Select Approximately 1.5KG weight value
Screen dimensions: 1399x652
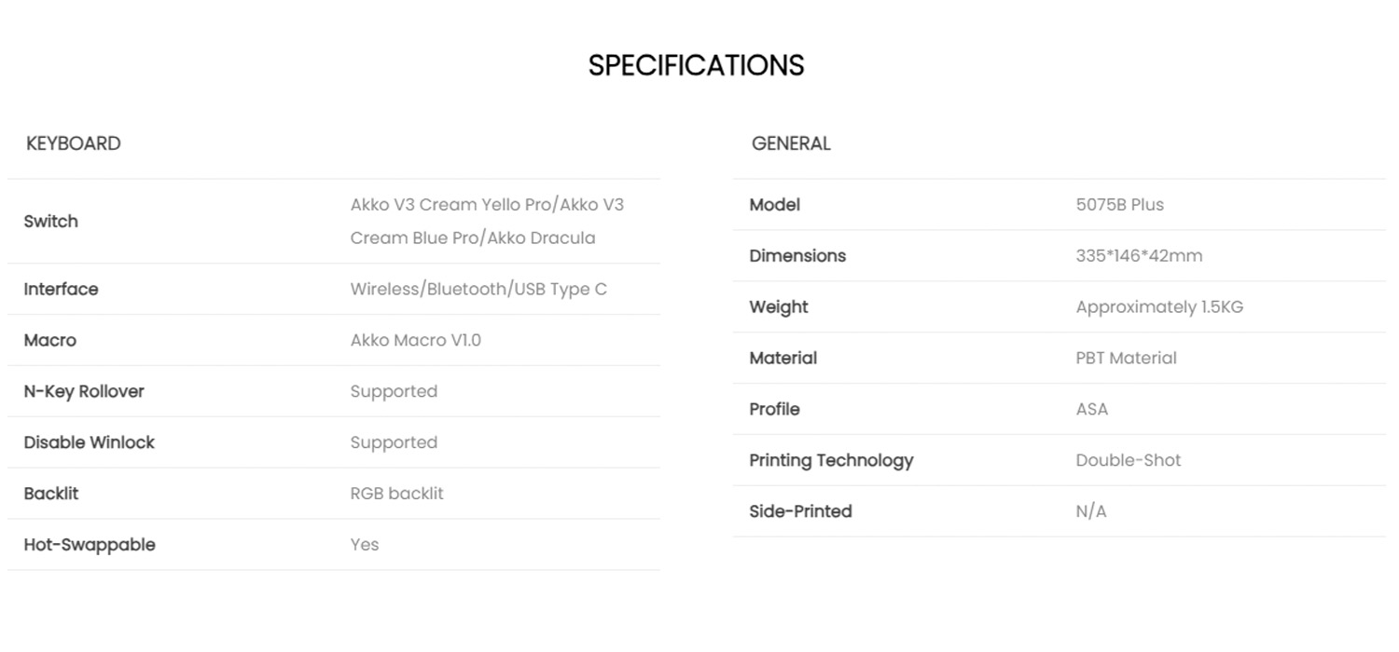click(x=1159, y=307)
